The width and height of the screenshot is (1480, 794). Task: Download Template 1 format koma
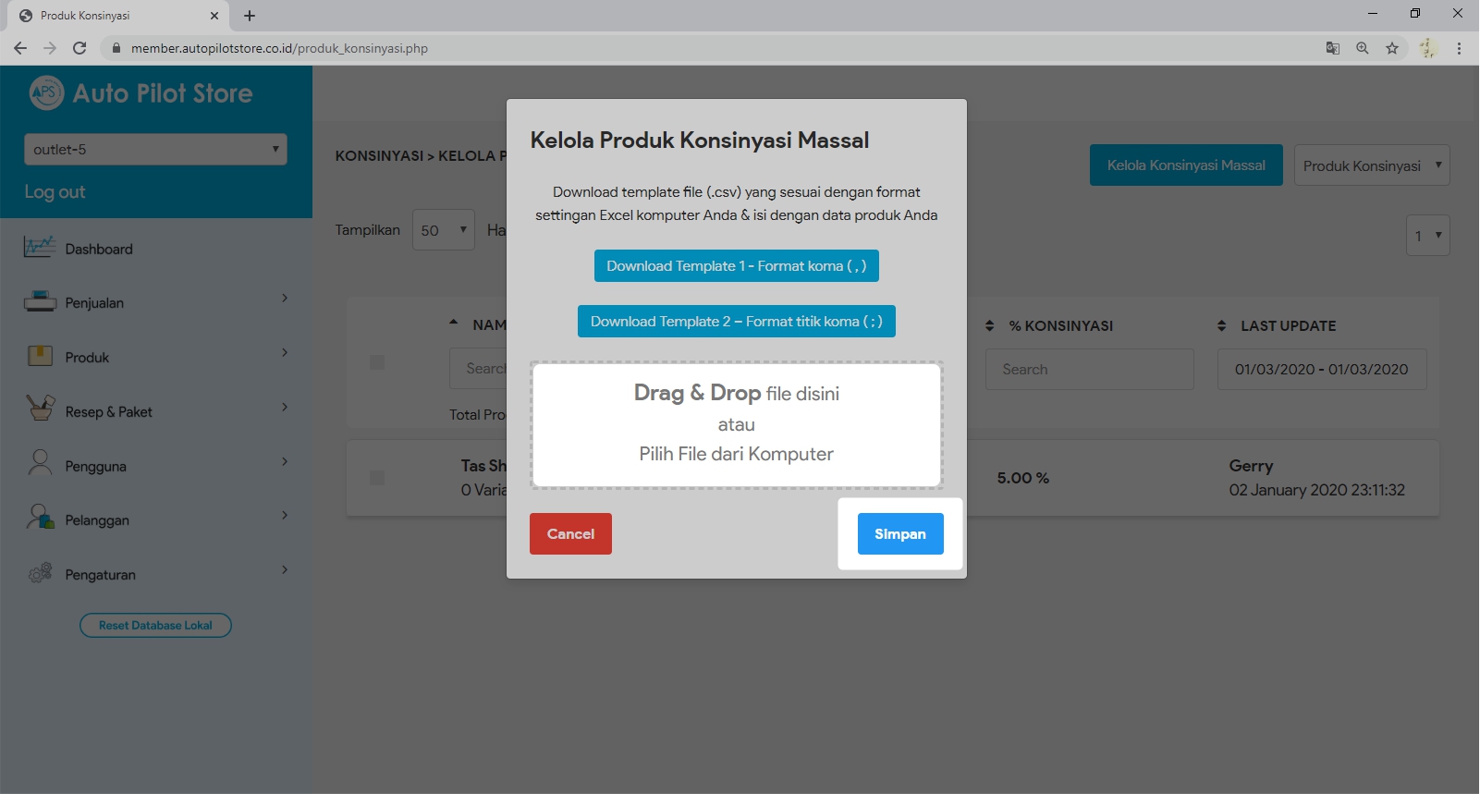(736, 266)
